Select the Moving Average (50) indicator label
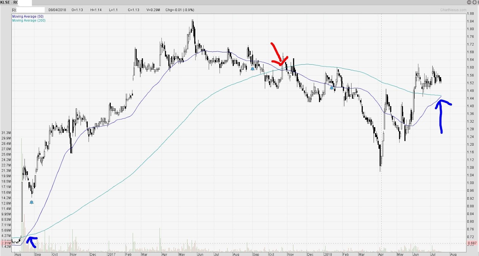The width and height of the screenshot is (479, 256). click(x=28, y=16)
